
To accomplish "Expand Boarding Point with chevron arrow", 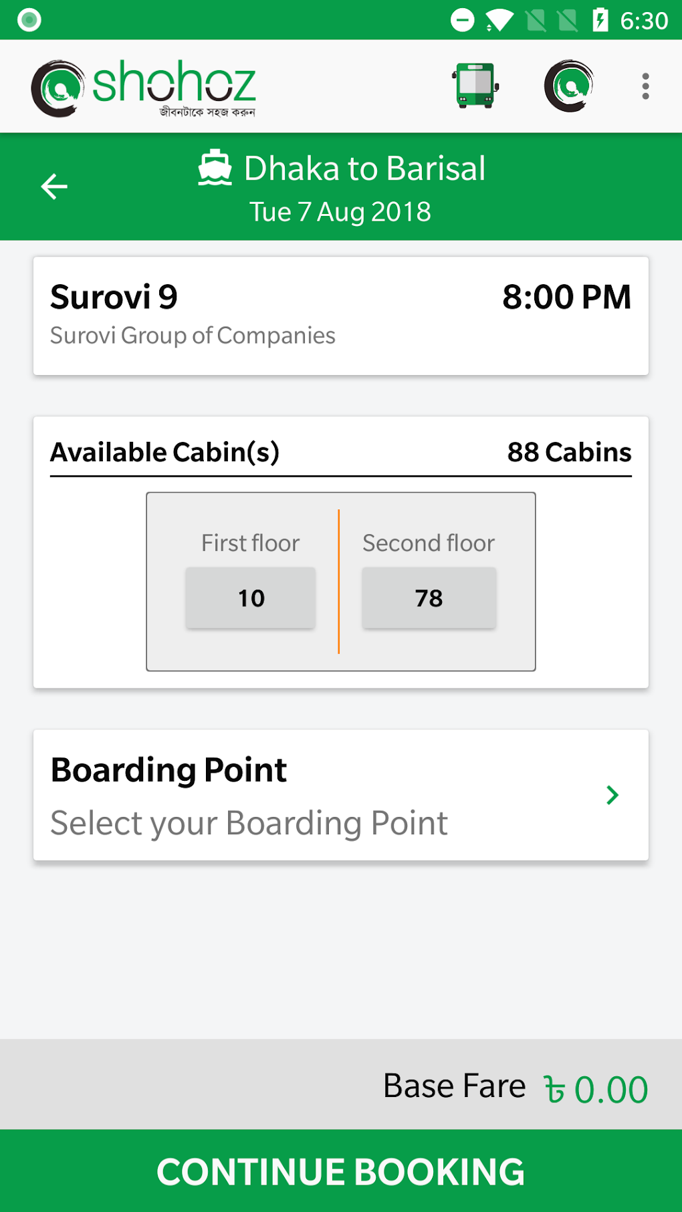I will click(612, 795).
